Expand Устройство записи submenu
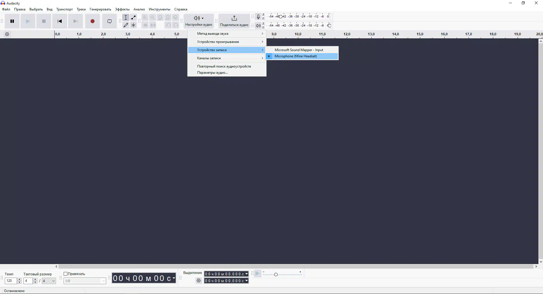Image resolution: width=543 pixels, height=294 pixels. 227,50
